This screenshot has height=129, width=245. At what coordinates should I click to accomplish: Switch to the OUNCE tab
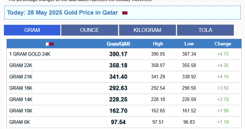[x=89, y=30]
